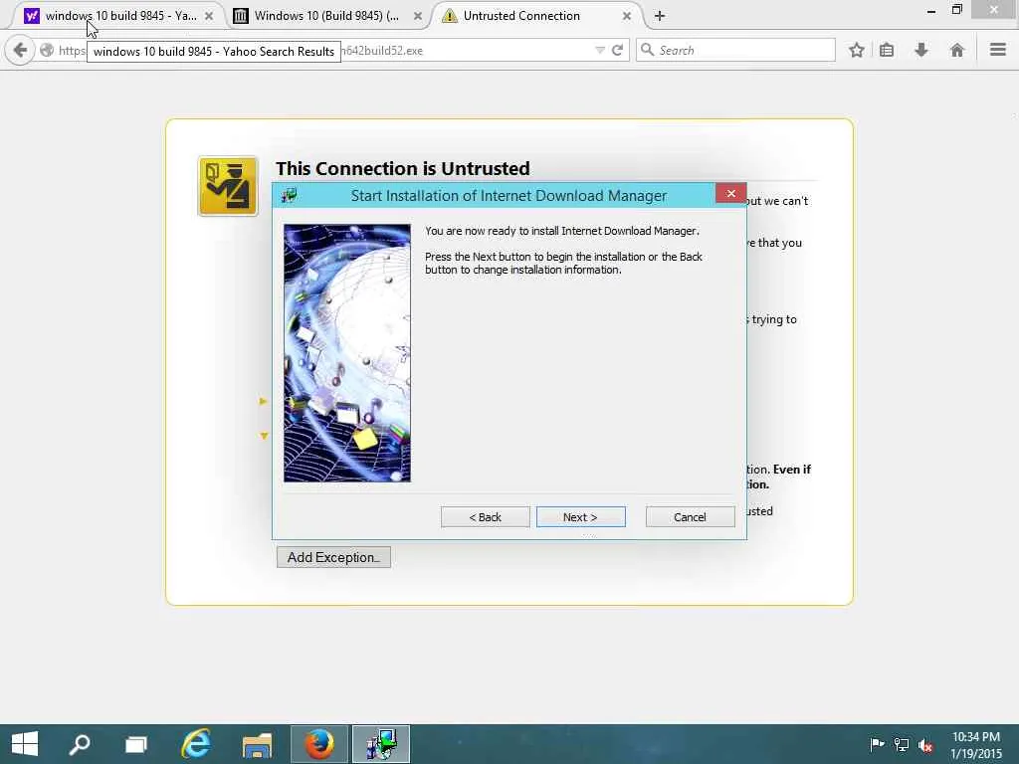Viewport: 1019px width, 764px height.
Task: Select the Untrusted Connection tab
Action: click(x=521, y=16)
